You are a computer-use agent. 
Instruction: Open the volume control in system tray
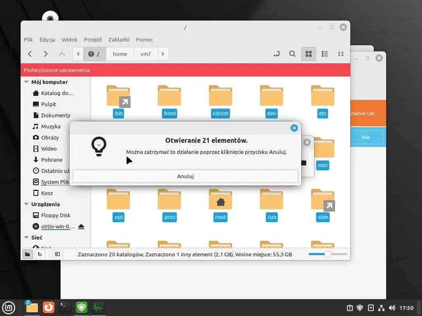392,308
